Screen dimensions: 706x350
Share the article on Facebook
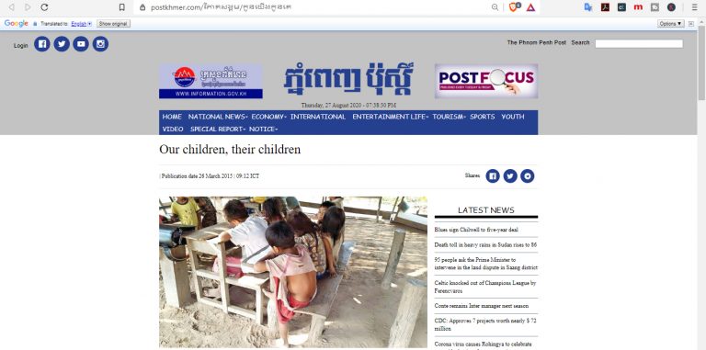tap(493, 175)
